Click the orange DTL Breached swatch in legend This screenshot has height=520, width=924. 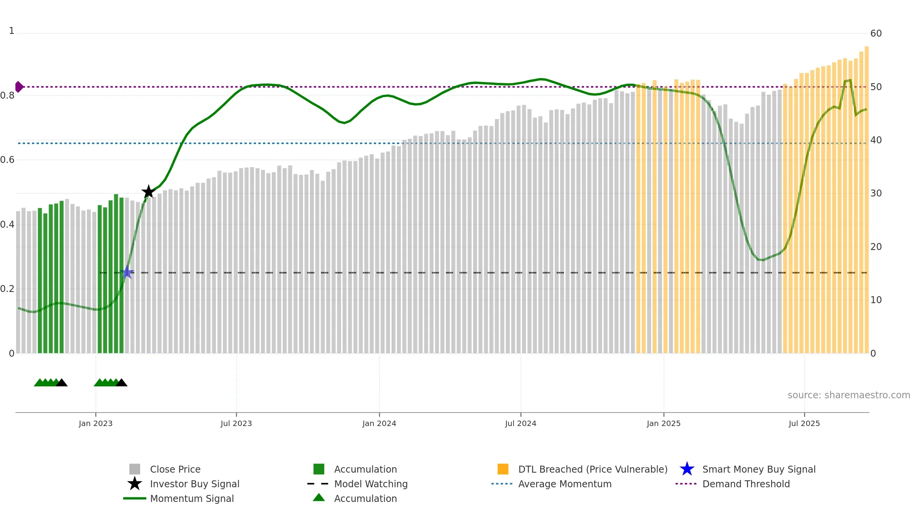coord(503,469)
